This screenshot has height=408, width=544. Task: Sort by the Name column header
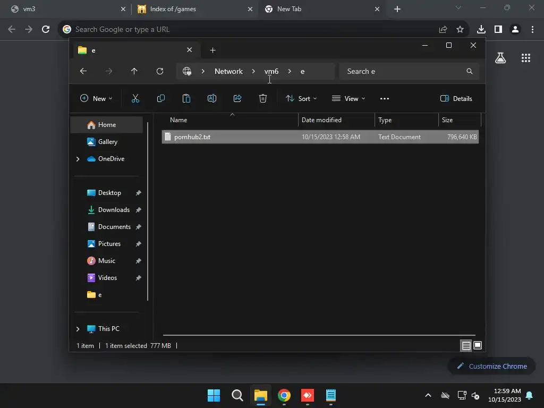coord(230,120)
